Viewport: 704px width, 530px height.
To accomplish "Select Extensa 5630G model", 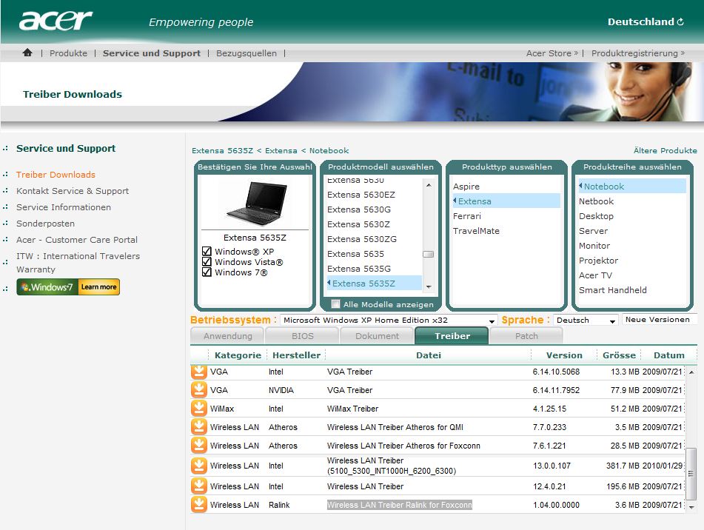I will click(359, 209).
